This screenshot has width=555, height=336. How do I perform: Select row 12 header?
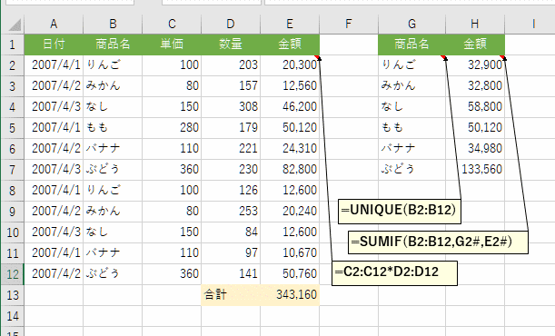tap(13, 274)
